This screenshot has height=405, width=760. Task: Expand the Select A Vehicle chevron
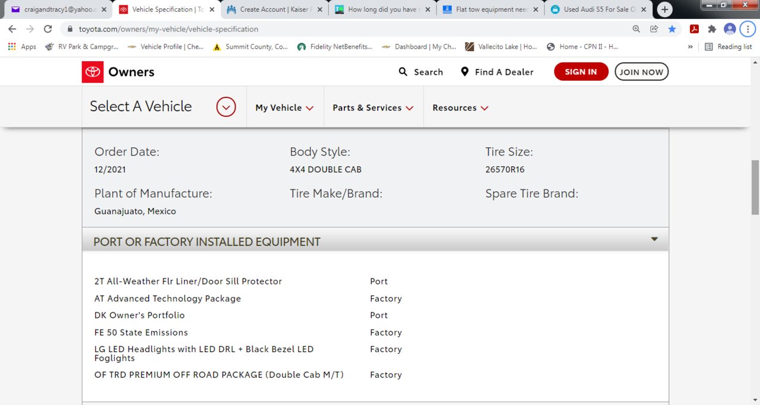point(226,107)
